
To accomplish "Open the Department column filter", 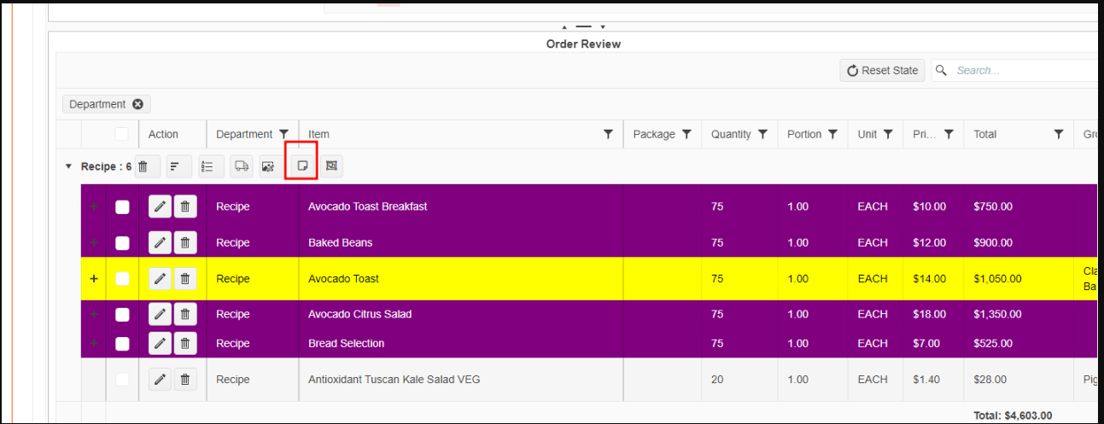I will click(x=284, y=134).
